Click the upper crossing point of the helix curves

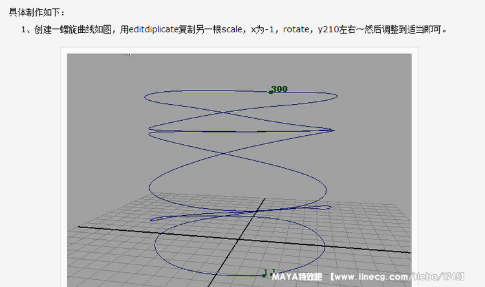[225, 114]
